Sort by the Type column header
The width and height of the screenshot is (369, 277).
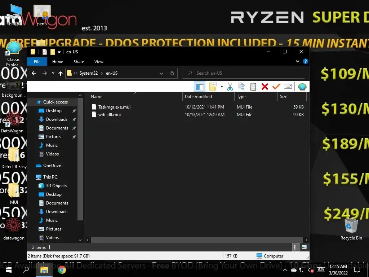pyautogui.click(x=256, y=97)
